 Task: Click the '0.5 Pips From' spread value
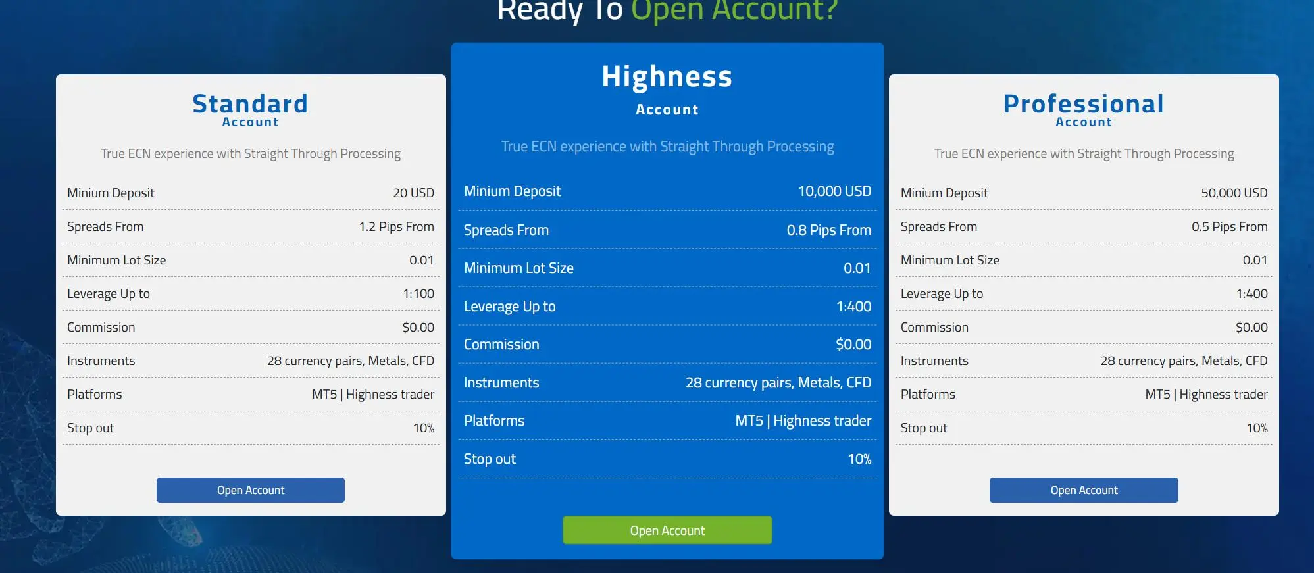pos(1230,226)
